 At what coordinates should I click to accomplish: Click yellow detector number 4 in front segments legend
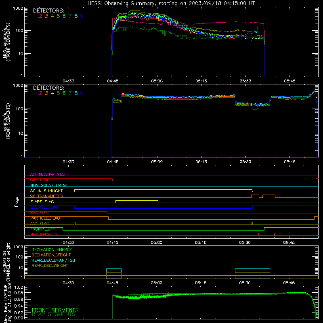[52, 16]
